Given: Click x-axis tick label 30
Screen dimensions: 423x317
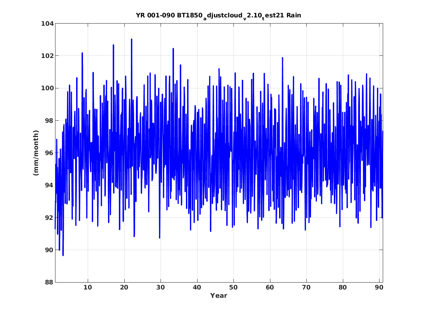Looking at the screenshot, I should pyautogui.click(x=161, y=287).
